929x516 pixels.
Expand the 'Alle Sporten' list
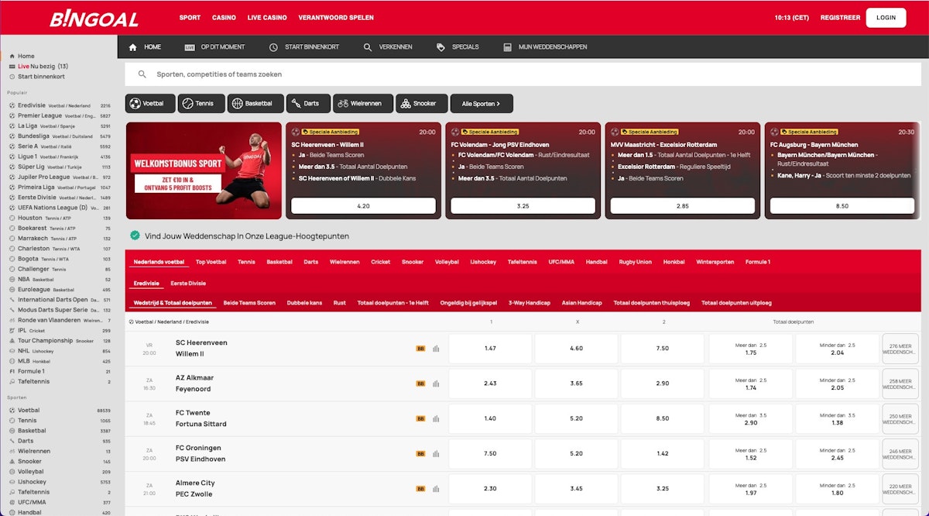tap(482, 103)
